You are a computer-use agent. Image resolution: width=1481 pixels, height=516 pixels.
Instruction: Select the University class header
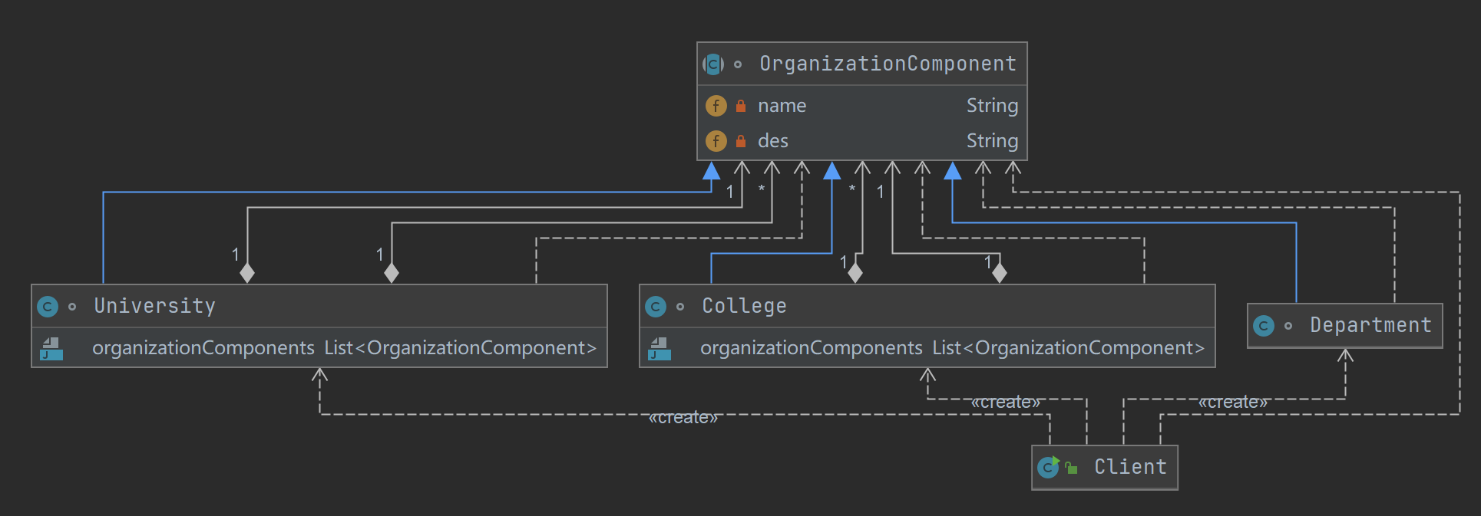pyautogui.click(x=155, y=306)
